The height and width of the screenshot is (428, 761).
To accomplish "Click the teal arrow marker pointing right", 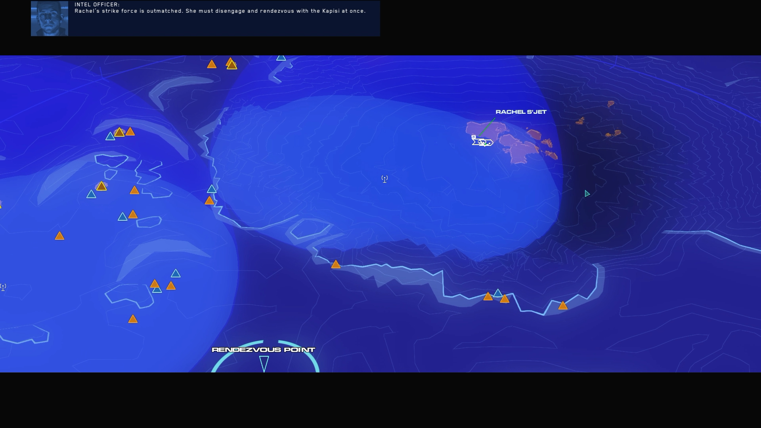I will (x=587, y=194).
